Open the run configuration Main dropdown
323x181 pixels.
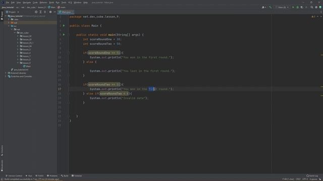282,7
